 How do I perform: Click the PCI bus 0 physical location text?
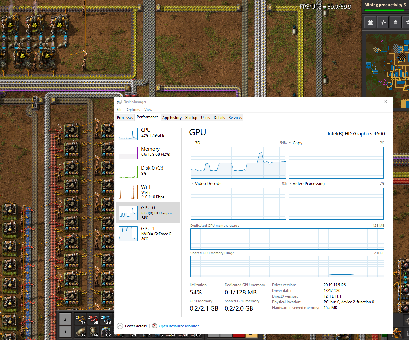349,302
